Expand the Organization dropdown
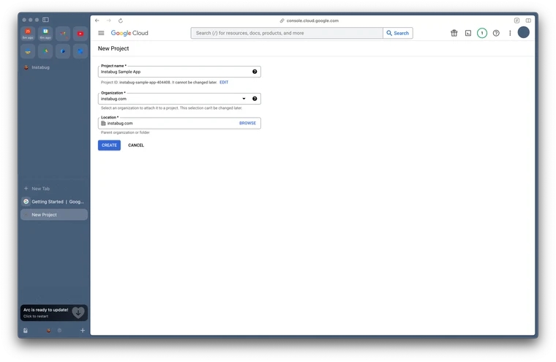Image resolution: width=556 pixels, height=362 pixels. [x=244, y=99]
